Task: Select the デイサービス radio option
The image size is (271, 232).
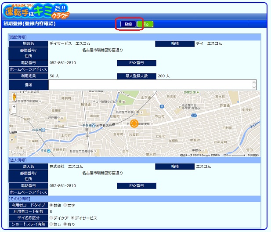Action: point(72,217)
